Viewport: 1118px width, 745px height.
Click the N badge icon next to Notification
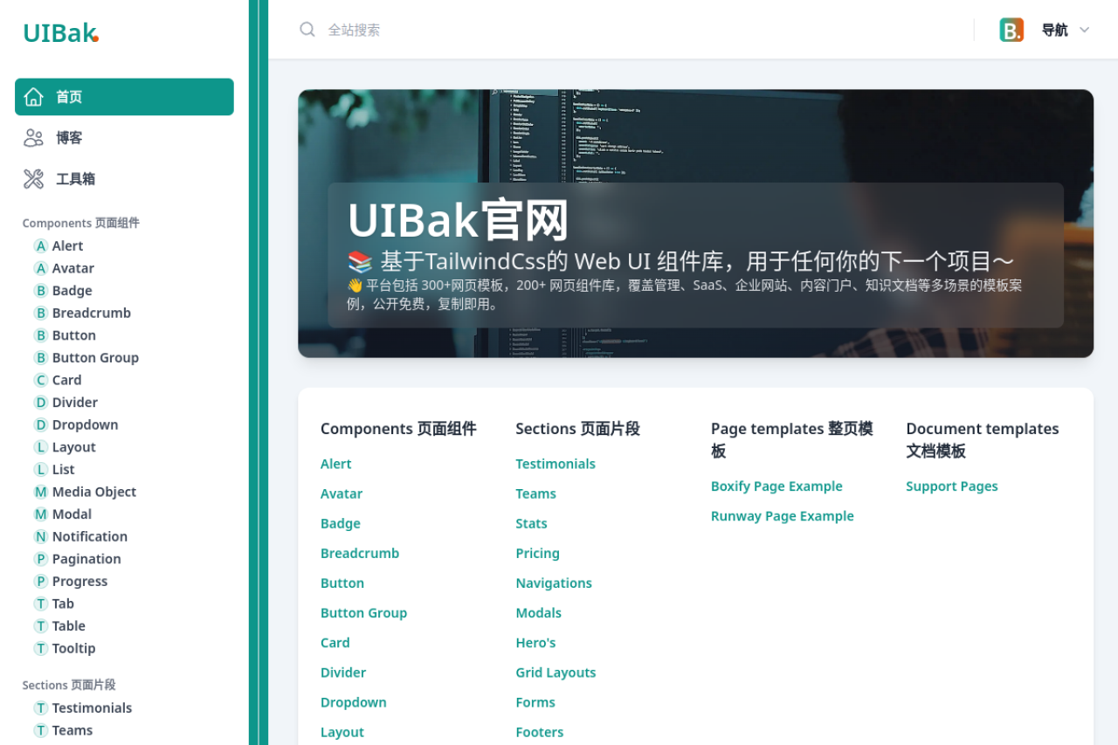[41, 536]
